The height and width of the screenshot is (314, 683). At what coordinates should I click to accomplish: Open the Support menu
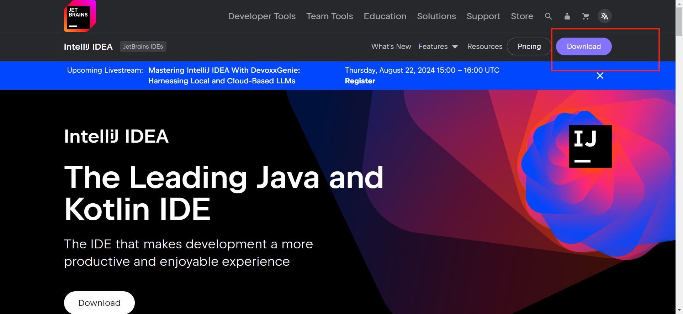coord(483,16)
